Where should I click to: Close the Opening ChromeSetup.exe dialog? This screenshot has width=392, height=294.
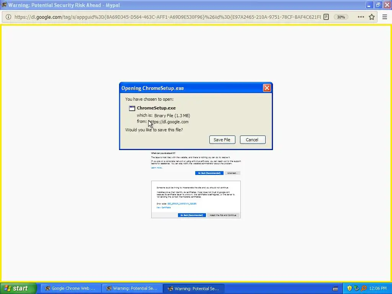pos(267,88)
